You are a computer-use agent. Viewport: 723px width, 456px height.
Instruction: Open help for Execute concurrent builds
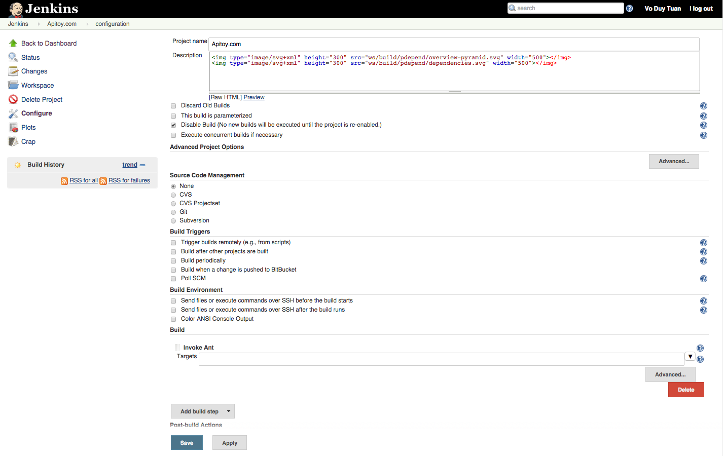coord(704,135)
